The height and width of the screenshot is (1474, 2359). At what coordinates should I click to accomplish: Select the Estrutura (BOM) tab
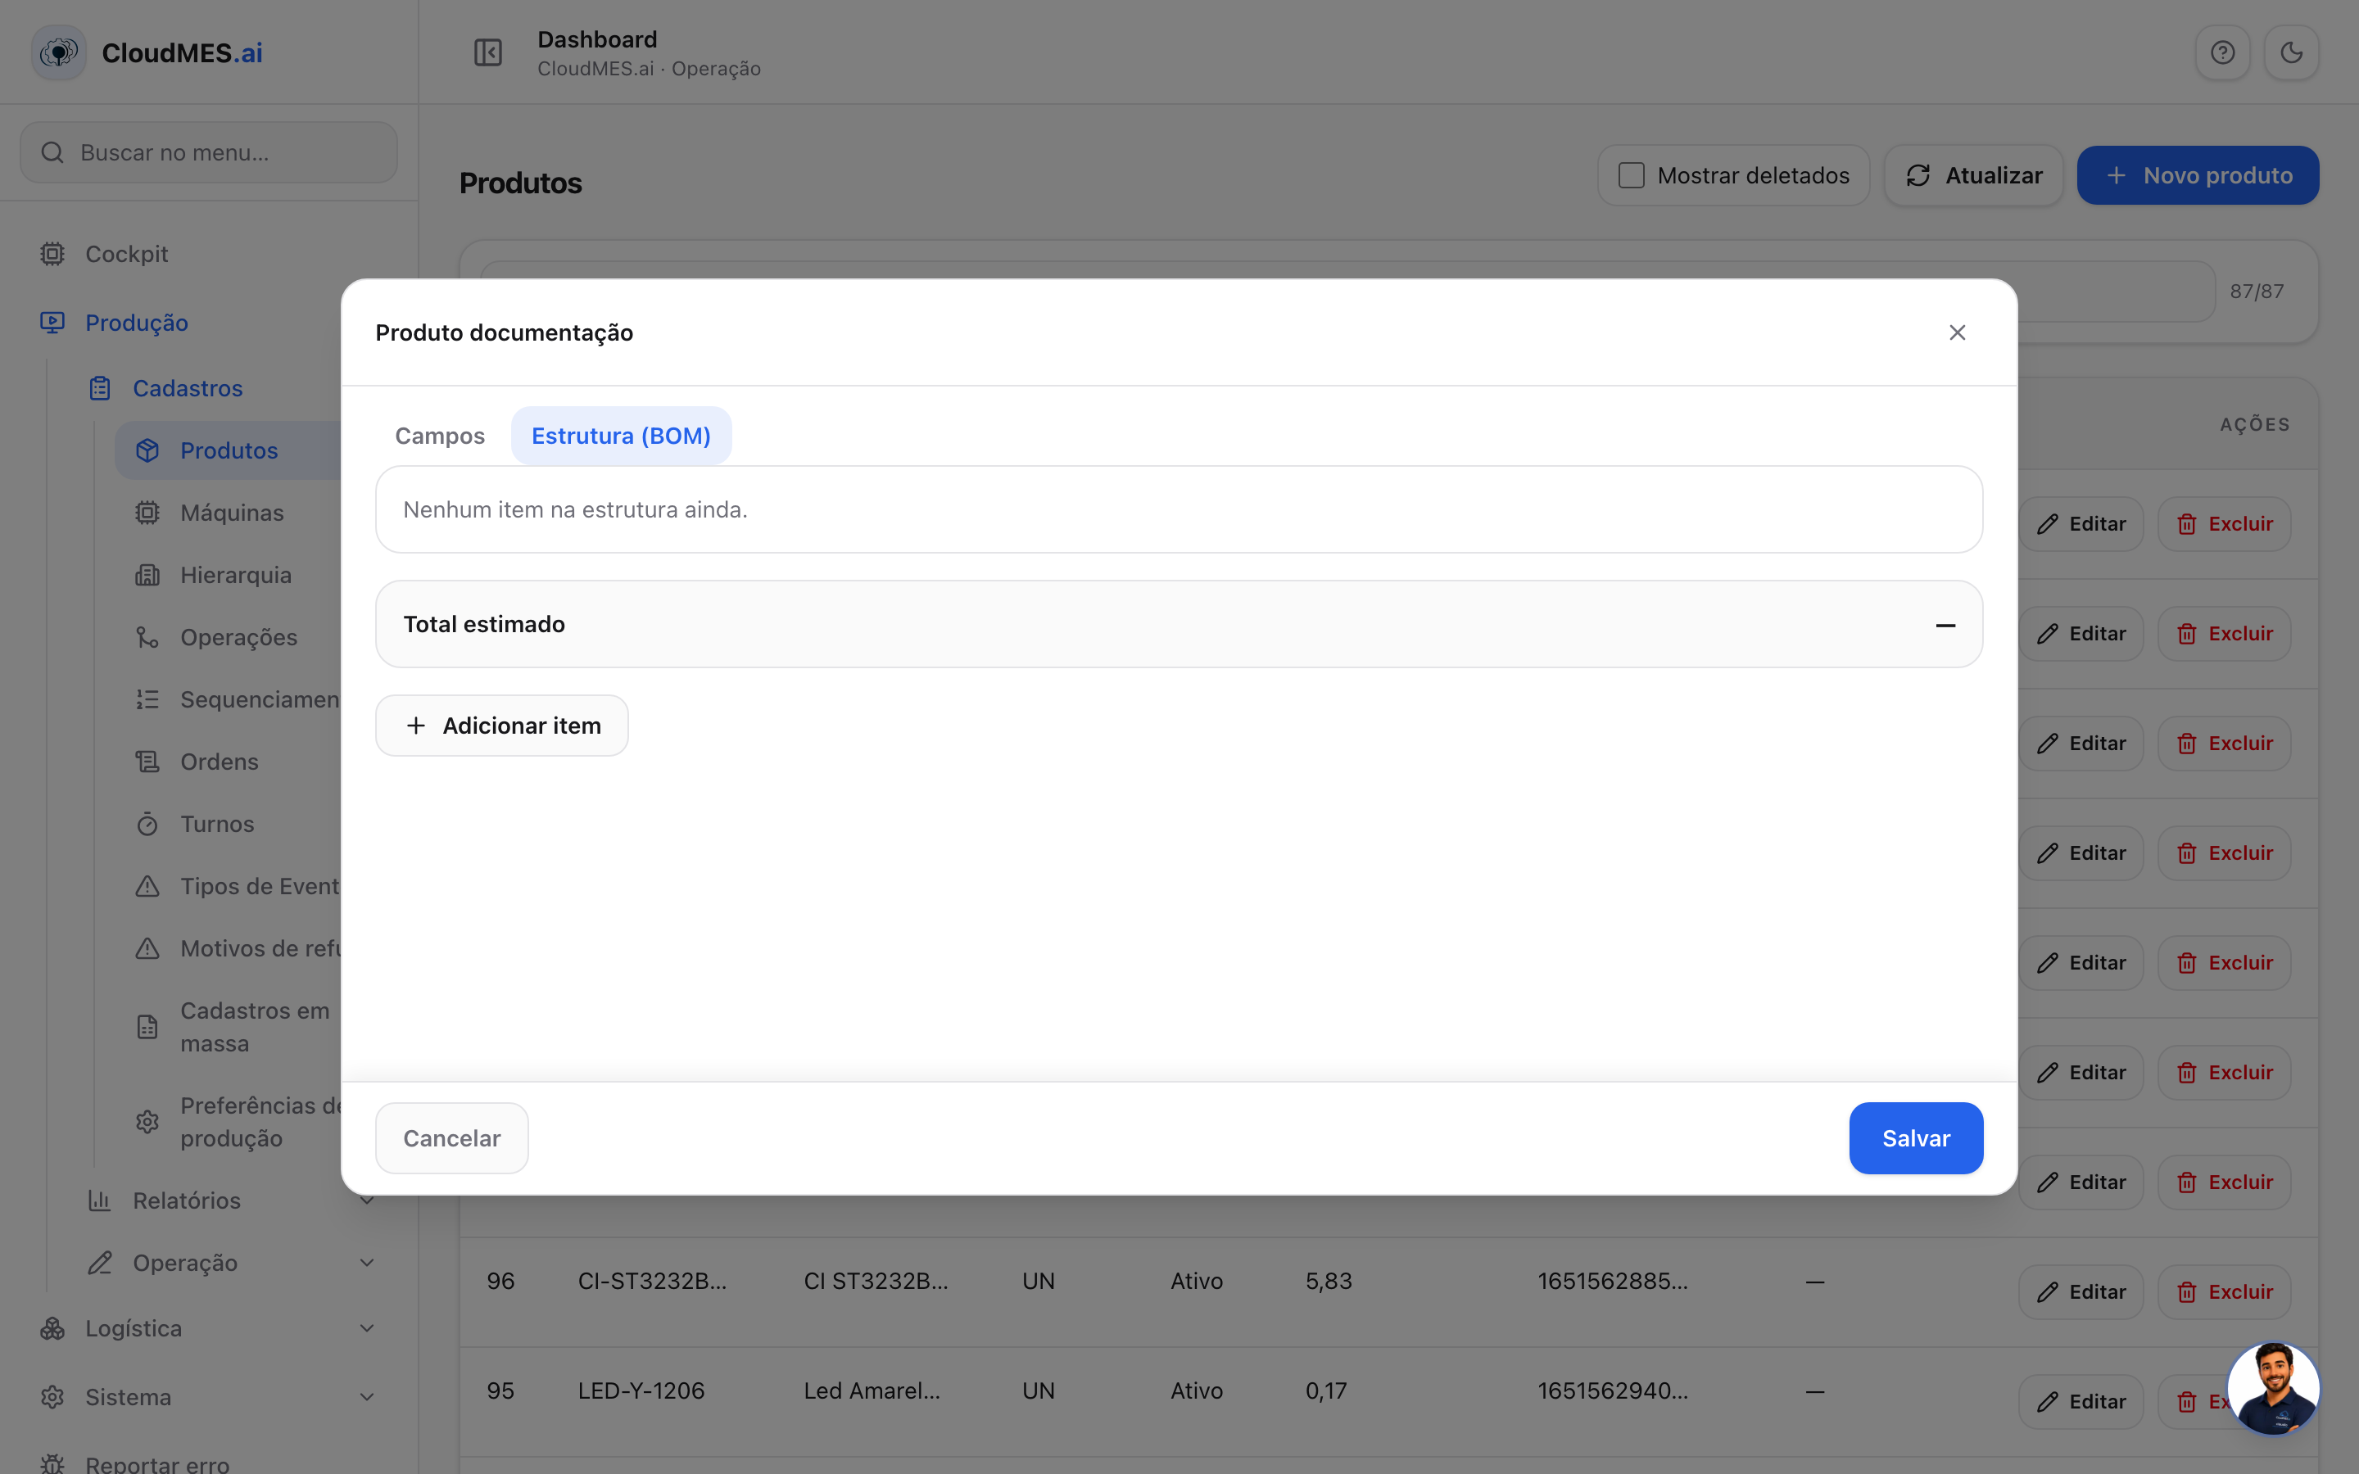621,436
